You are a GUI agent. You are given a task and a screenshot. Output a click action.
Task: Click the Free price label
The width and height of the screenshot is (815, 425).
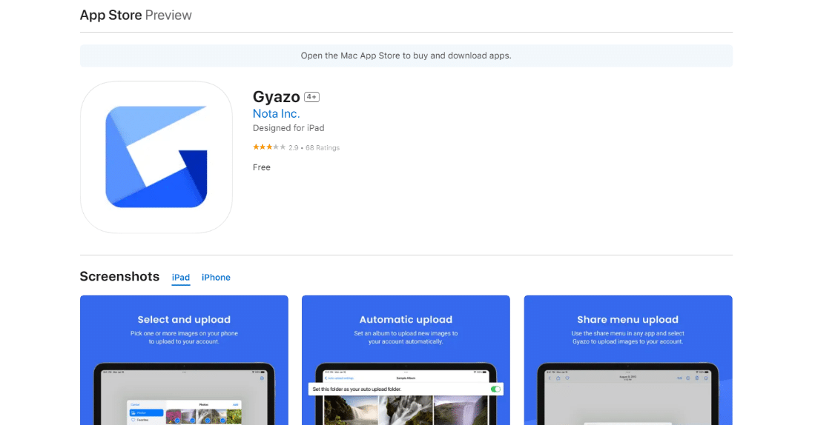(262, 167)
